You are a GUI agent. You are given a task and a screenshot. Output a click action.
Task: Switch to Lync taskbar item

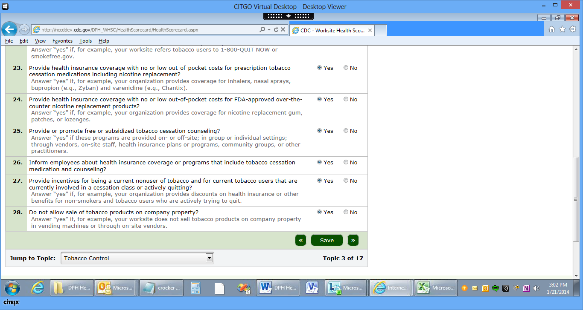(x=345, y=288)
